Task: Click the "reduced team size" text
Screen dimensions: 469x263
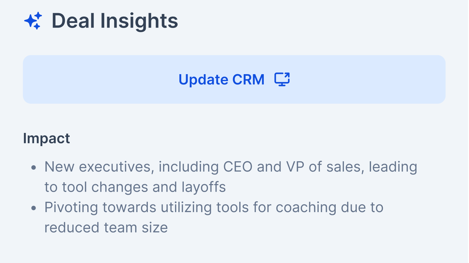Action: [106, 227]
